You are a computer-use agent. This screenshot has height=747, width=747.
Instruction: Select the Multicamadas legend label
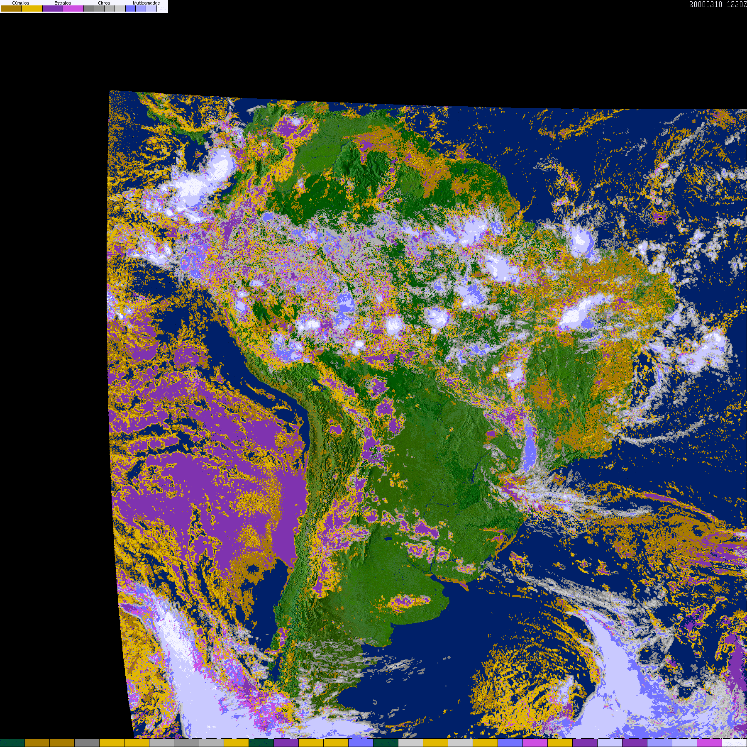point(146,3)
